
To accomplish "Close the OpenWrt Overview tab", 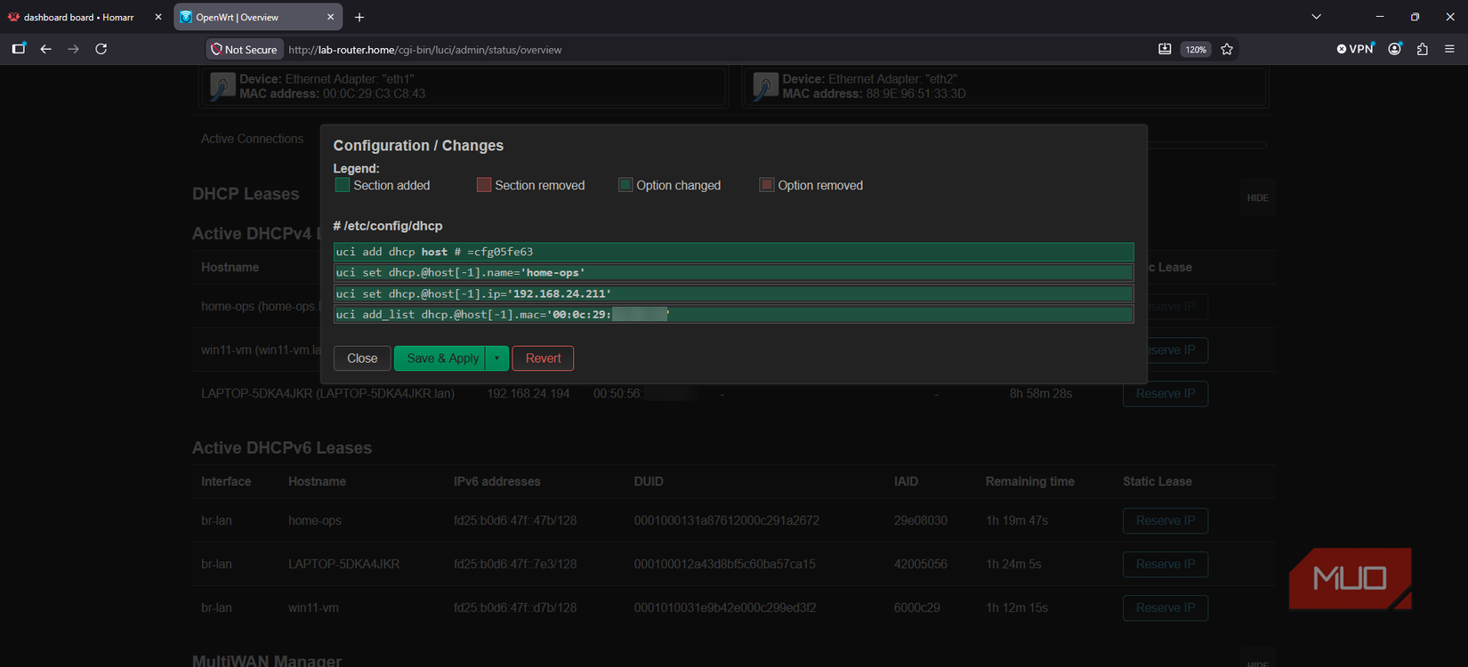I will pyautogui.click(x=331, y=17).
